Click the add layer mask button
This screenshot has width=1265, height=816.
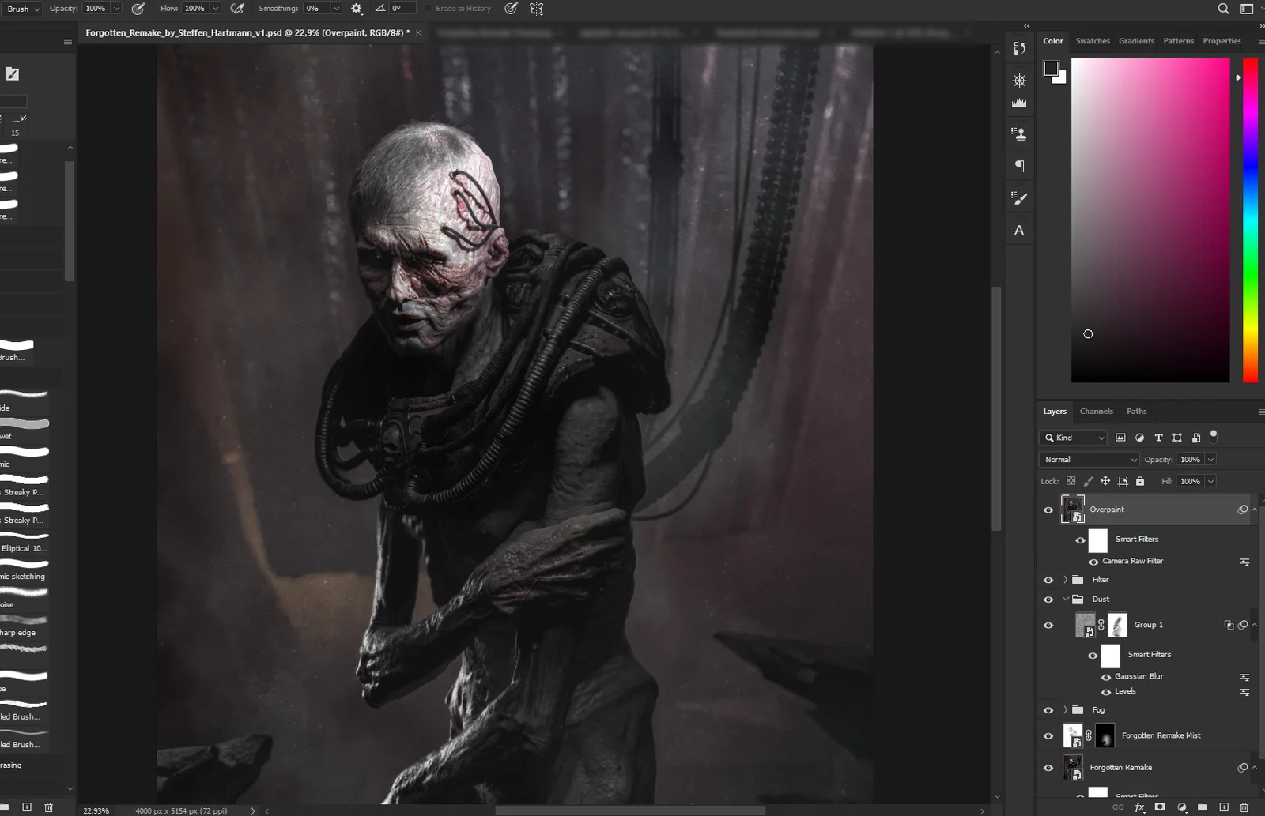coord(1160,807)
